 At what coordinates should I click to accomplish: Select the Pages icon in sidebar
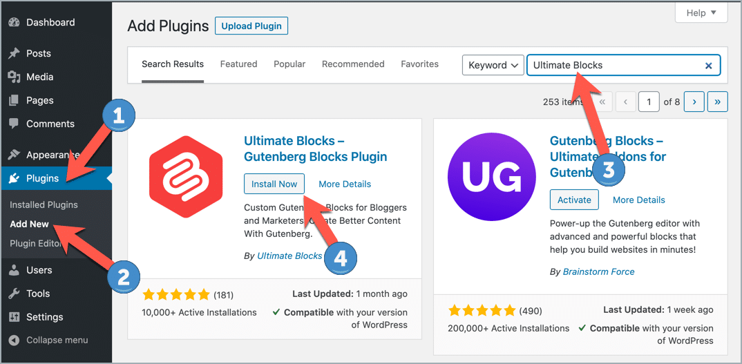click(15, 100)
